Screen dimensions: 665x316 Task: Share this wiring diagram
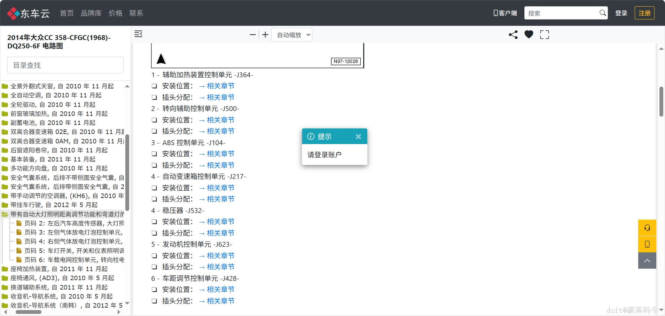[513, 34]
